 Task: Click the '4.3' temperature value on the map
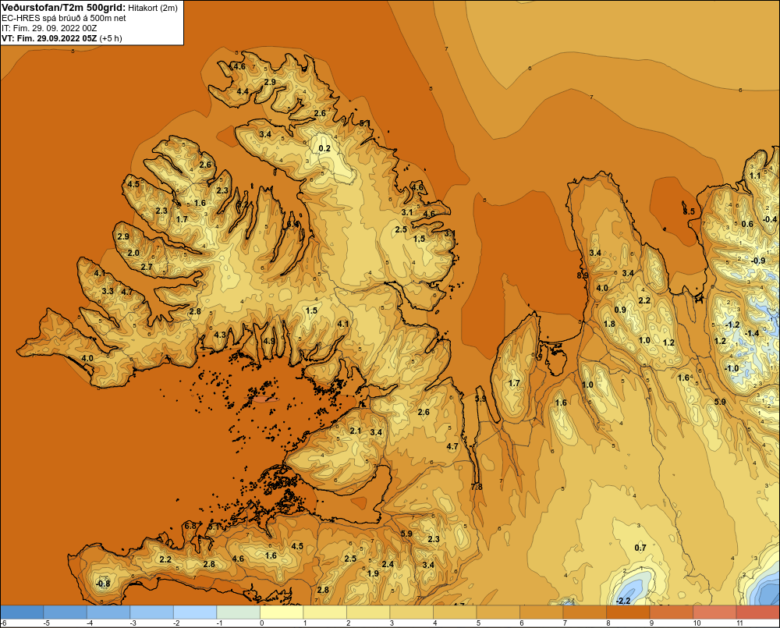[220, 335]
